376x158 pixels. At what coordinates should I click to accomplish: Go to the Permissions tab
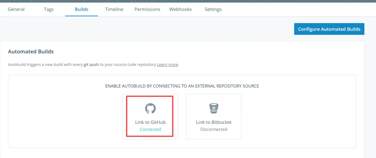coord(147,9)
